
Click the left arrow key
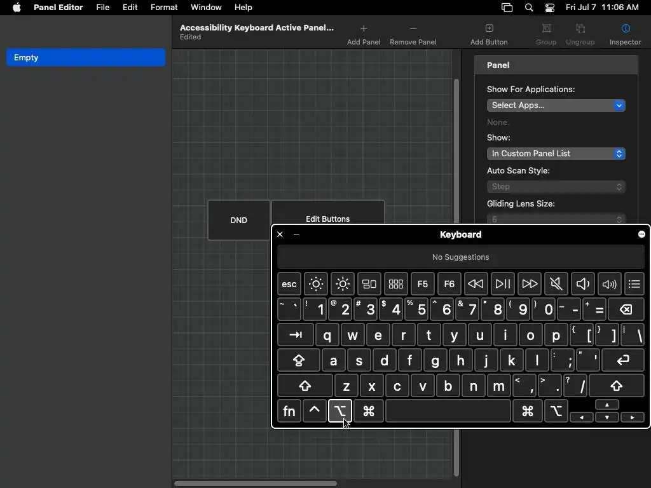coord(581,417)
